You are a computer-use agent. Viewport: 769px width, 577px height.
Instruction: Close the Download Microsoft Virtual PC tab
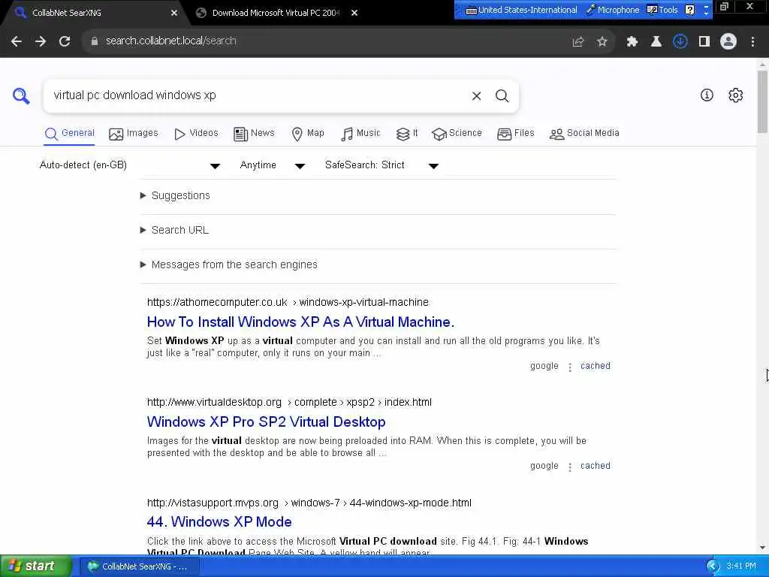[x=354, y=14]
